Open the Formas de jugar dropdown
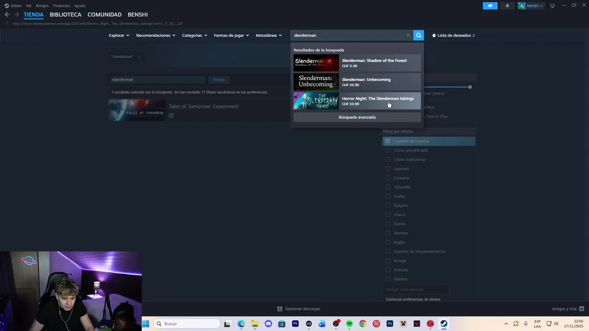The image size is (589, 331). pos(231,35)
